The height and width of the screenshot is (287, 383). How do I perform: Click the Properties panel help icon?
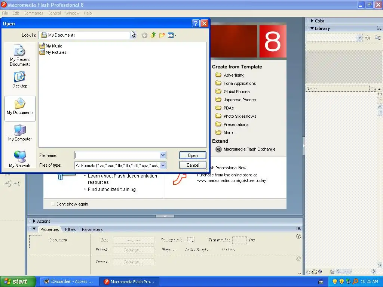pyautogui.click(x=298, y=237)
